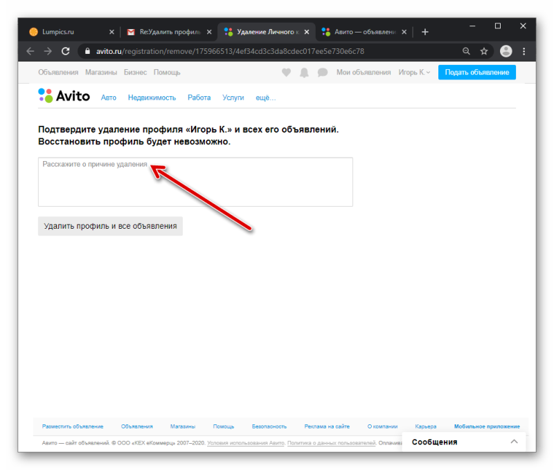Screen dimensions: 554x470
Task: Go to the Avito home via the logo
Action: [x=64, y=95]
